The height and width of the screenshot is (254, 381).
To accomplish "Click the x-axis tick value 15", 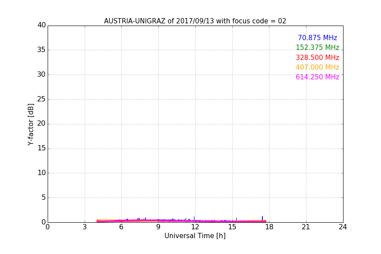I will tap(232, 227).
